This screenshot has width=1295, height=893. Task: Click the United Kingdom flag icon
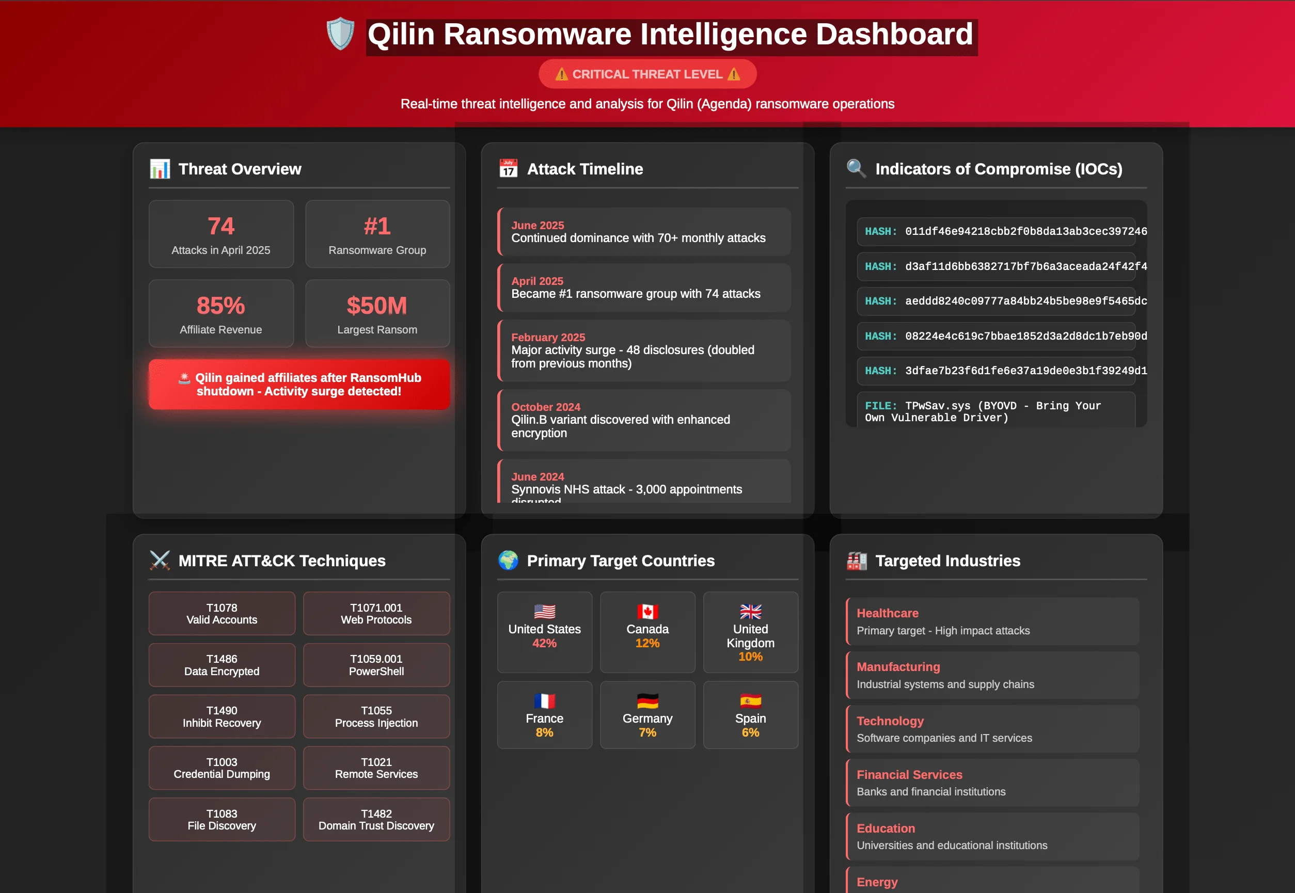(x=750, y=612)
